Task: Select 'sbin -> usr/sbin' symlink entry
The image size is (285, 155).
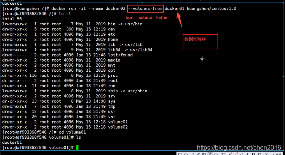Action: pos(128,91)
